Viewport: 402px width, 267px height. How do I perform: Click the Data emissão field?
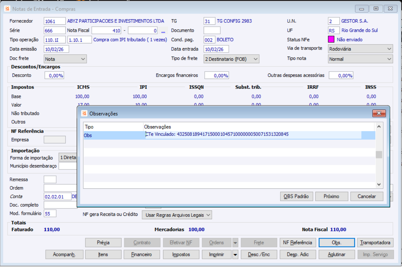tap(57, 49)
